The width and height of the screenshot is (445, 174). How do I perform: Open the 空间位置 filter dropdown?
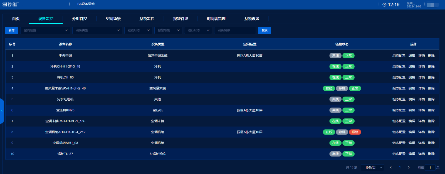click(45, 30)
